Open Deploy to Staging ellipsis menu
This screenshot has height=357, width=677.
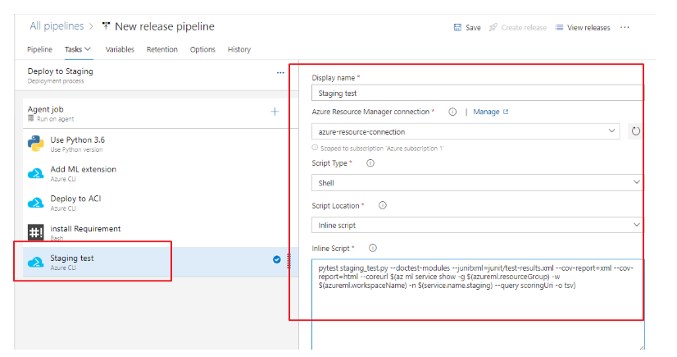click(280, 72)
